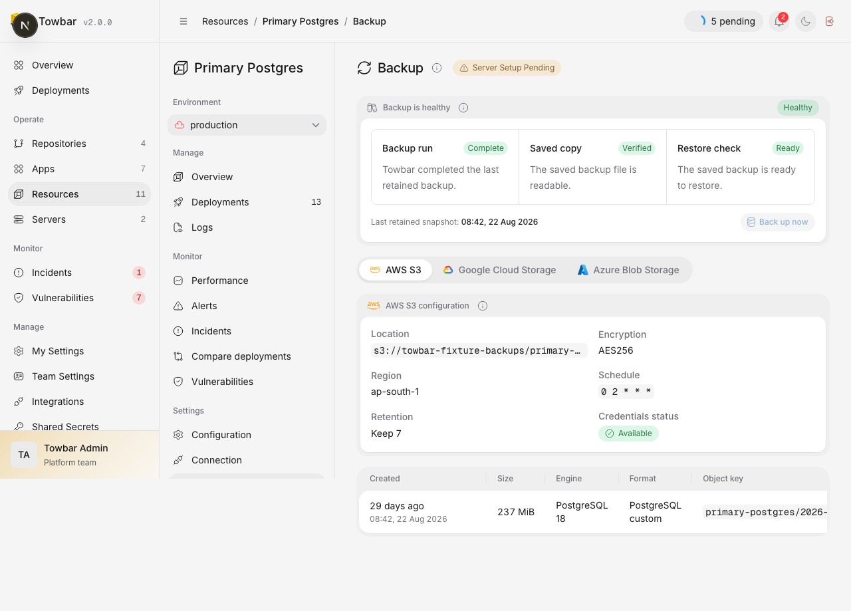Viewport: 851px width, 611px height.
Task: Click info icon beside AWS S3 configuration
Action: 483,306
